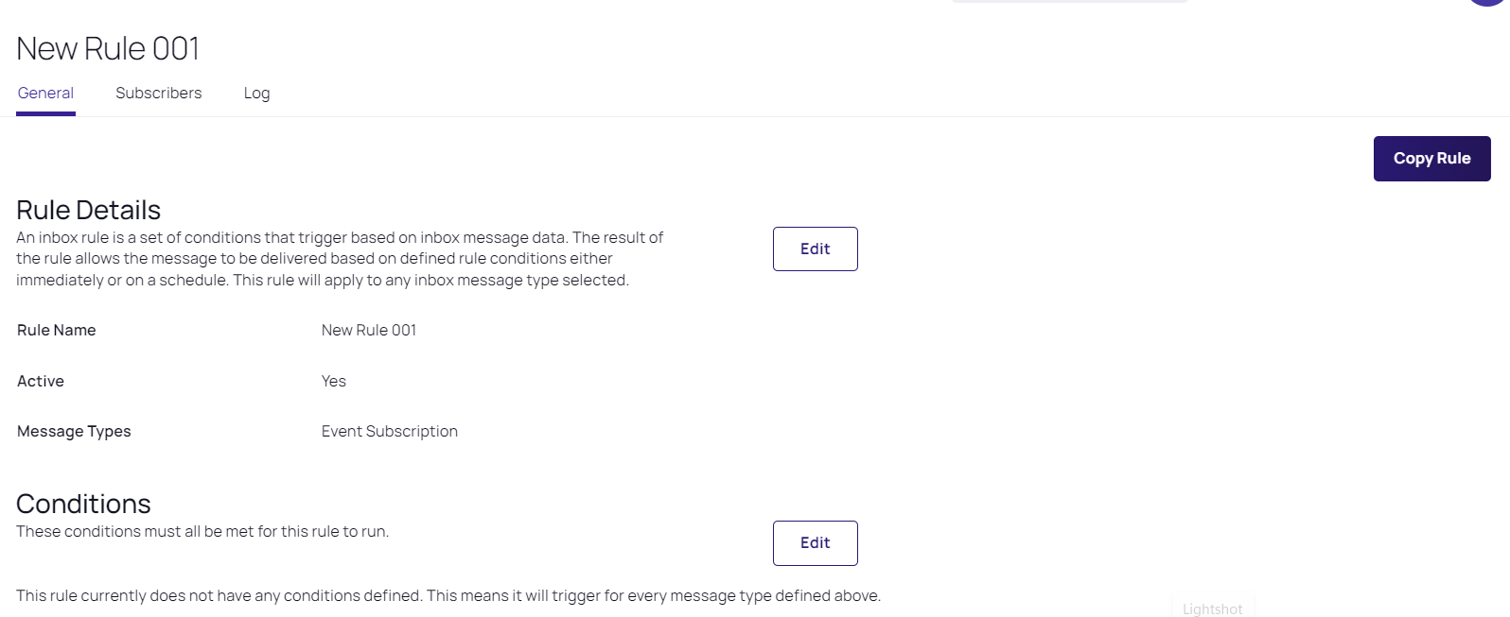
Task: Open the Subscribers tab
Action: [x=158, y=94]
